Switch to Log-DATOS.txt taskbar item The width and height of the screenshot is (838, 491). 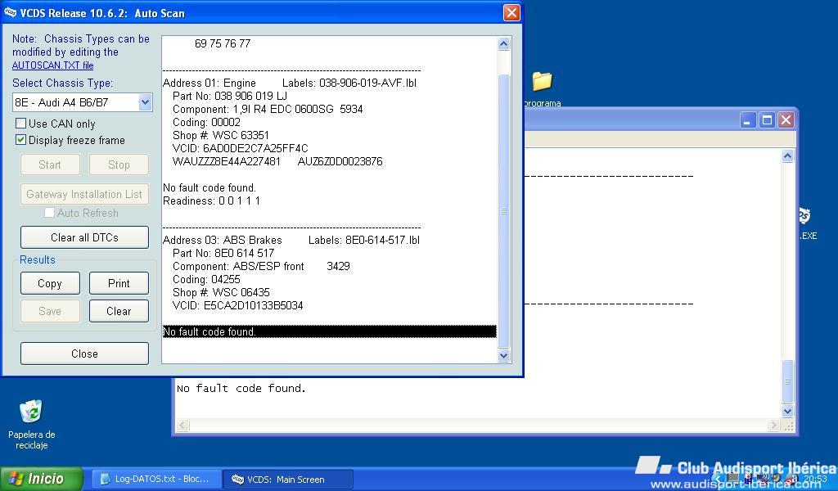point(155,480)
